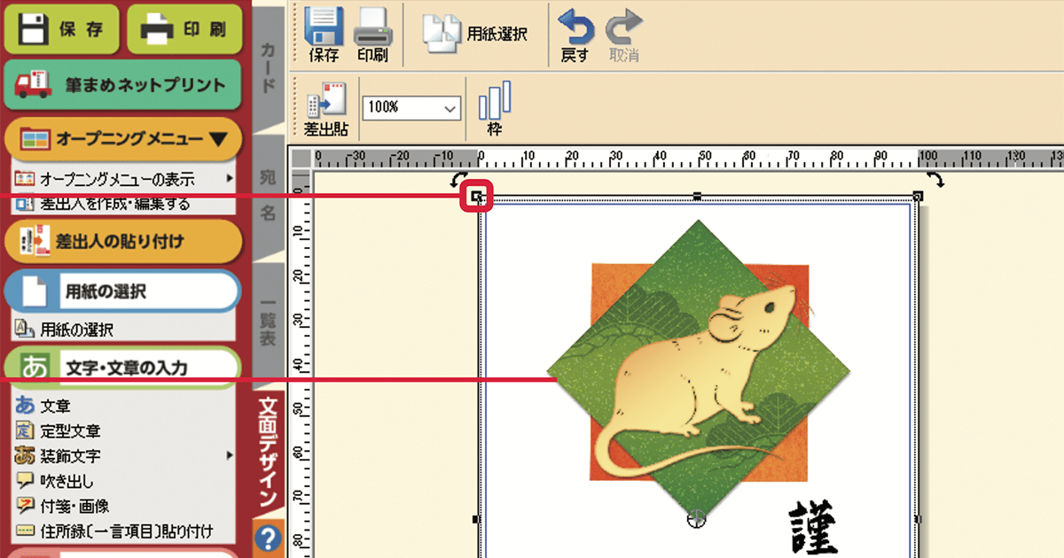Click the 保存 floppy disk toolbar icon

point(324,34)
